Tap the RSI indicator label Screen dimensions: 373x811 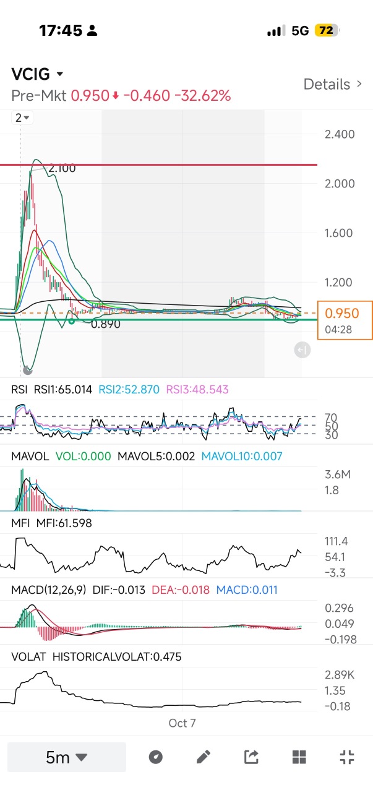coord(20,390)
